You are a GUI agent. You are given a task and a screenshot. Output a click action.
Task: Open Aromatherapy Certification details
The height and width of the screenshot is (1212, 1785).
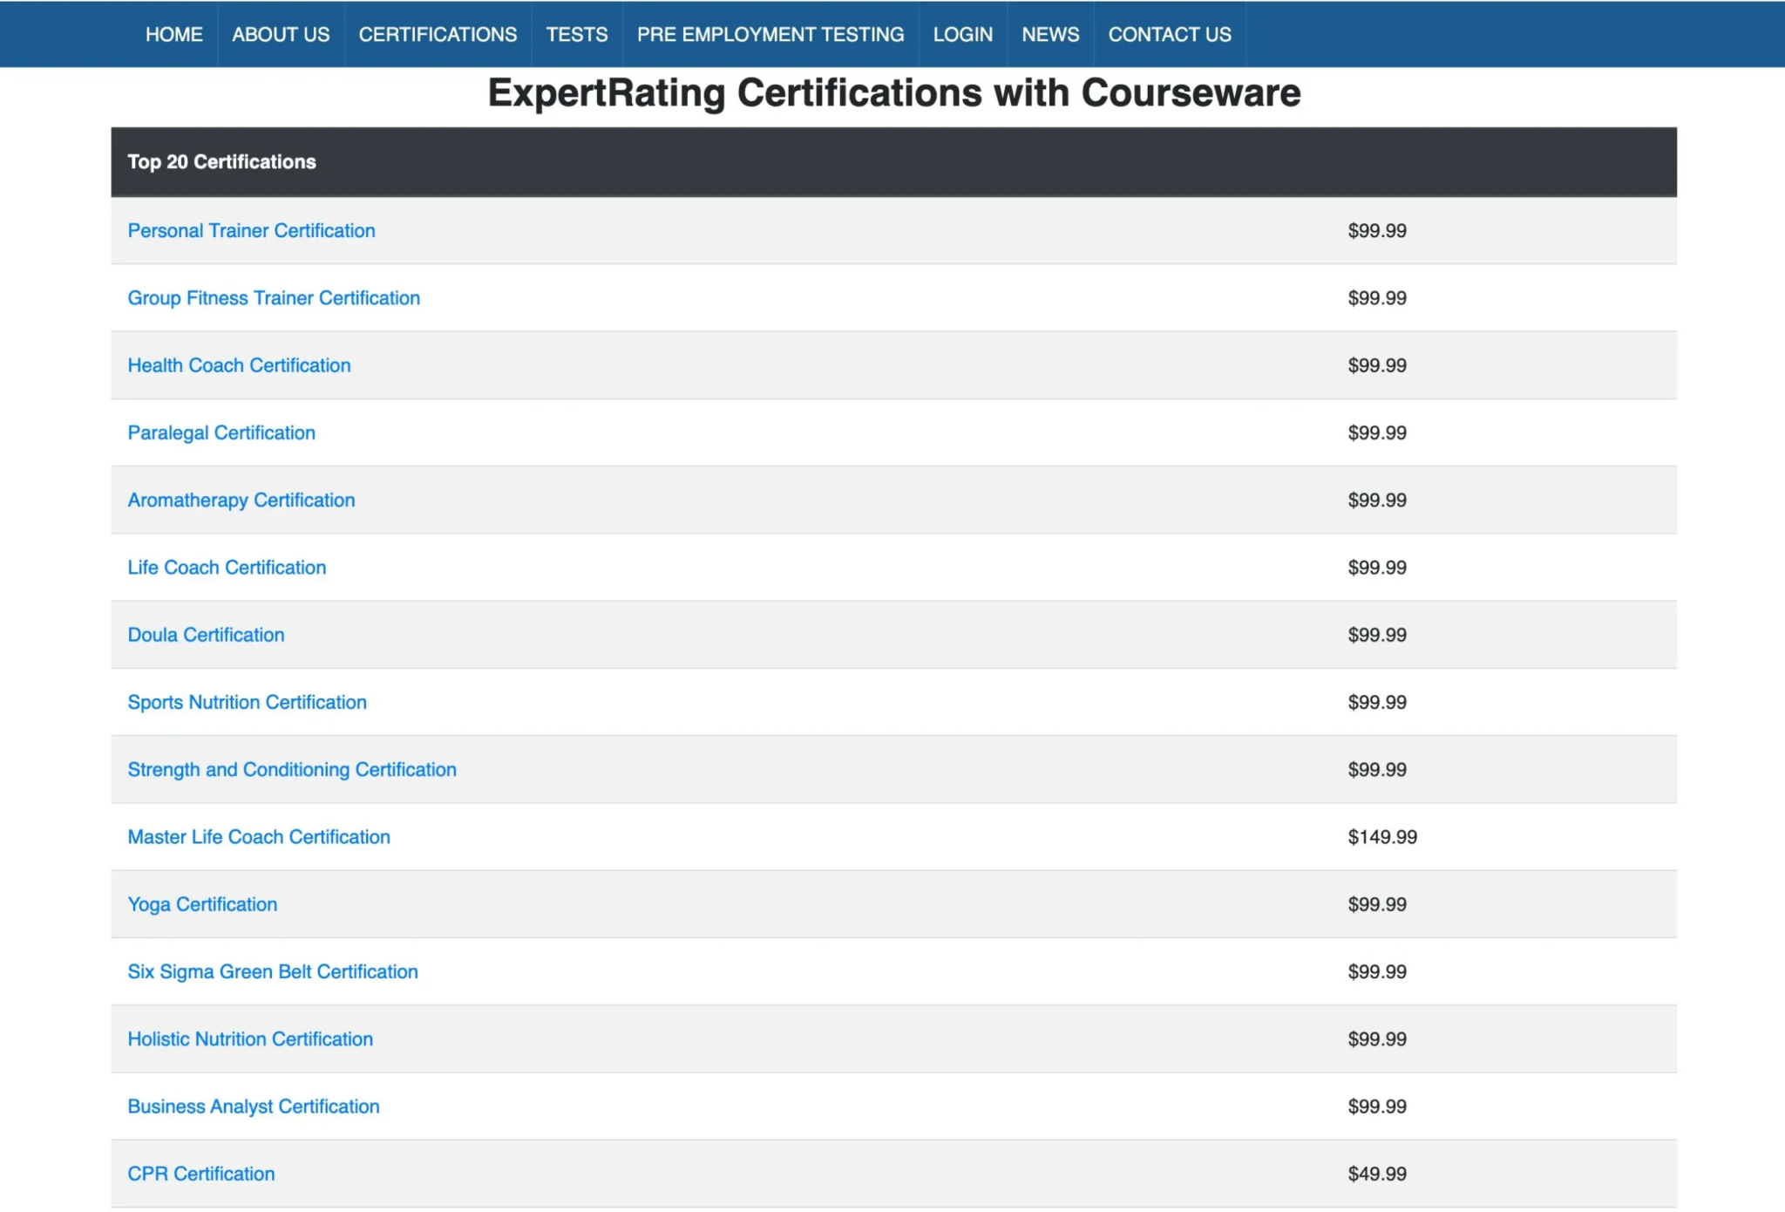(241, 500)
